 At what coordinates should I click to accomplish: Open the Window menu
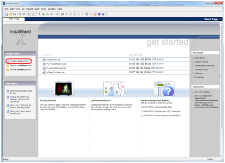click(52, 9)
